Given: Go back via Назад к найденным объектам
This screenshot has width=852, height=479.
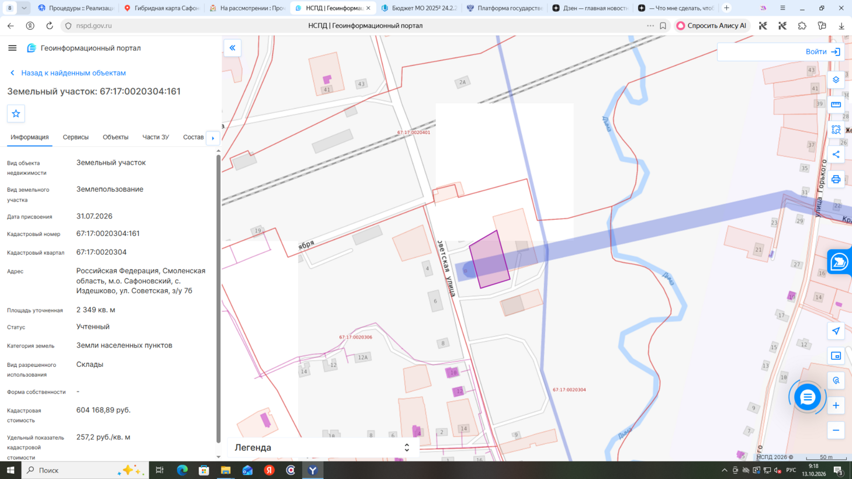Looking at the screenshot, I should point(68,73).
